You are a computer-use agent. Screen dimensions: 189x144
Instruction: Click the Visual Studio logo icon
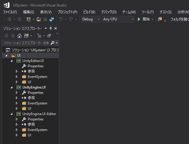[6, 5]
